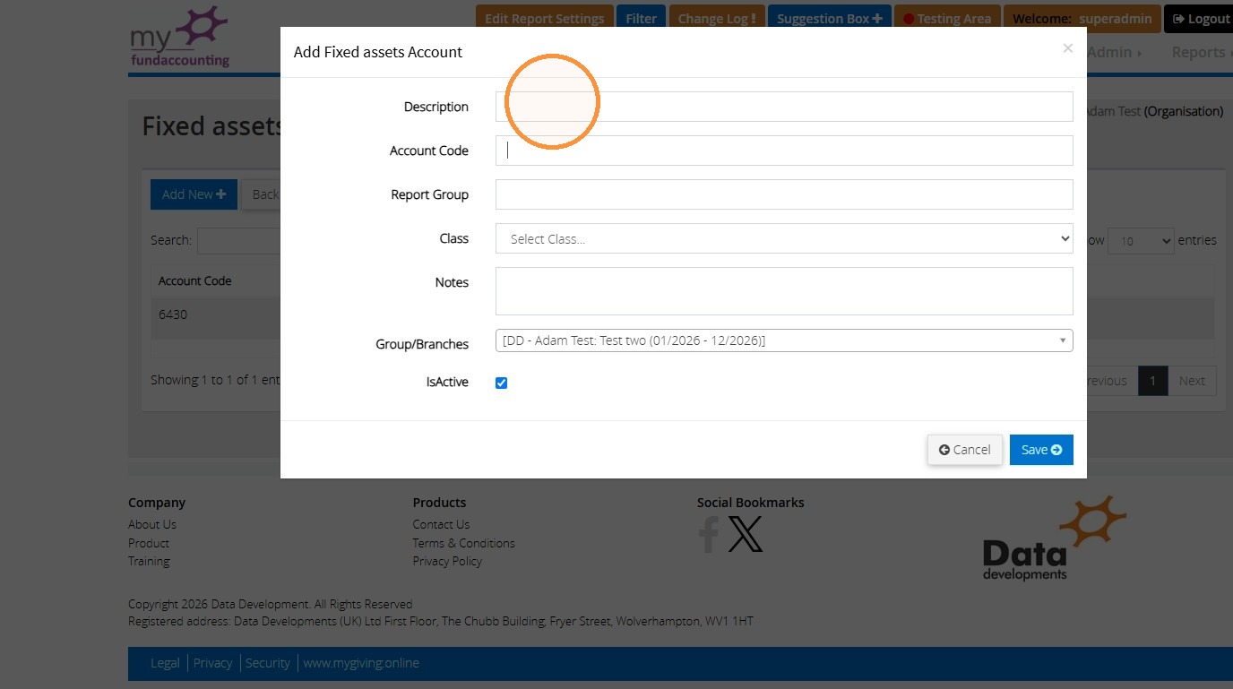Image resolution: width=1233 pixels, height=689 pixels.
Task: Open the Privacy link in blue footer
Action: click(x=212, y=663)
